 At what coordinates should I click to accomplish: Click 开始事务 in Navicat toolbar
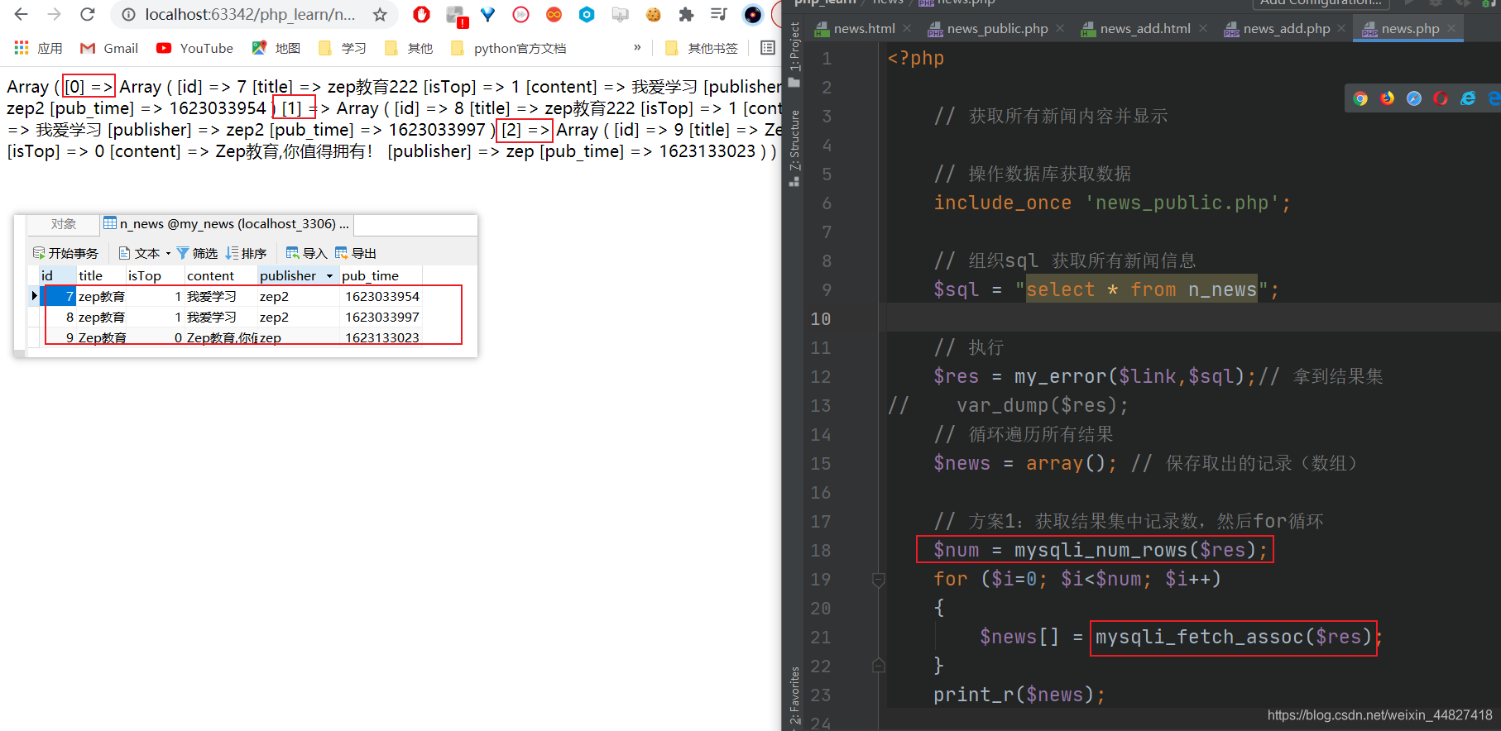pos(65,253)
